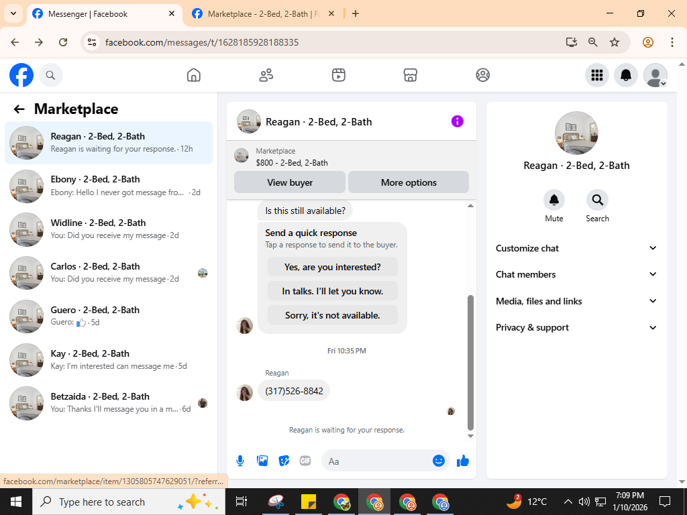Send quick response 'Yes, are you interested?'
The height and width of the screenshot is (515, 687).
tap(333, 267)
